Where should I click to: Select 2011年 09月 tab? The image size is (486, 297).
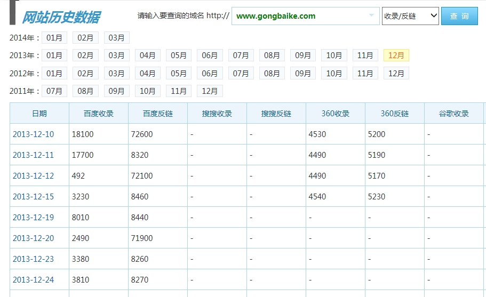(116, 91)
